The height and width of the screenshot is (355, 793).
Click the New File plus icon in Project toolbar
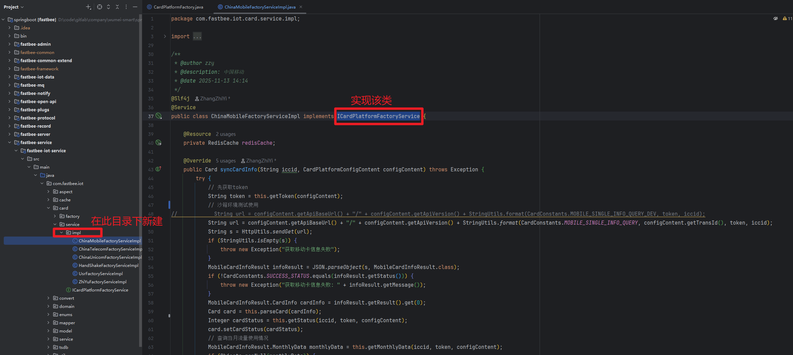coord(88,7)
